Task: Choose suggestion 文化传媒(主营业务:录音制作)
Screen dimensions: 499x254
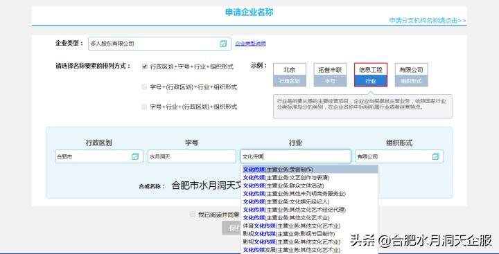Action: point(309,170)
